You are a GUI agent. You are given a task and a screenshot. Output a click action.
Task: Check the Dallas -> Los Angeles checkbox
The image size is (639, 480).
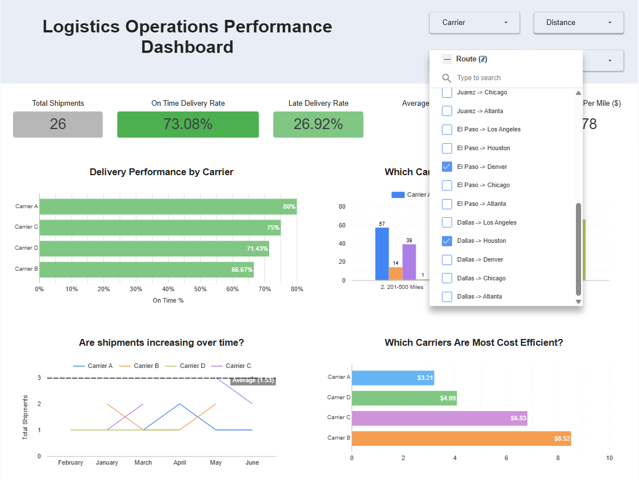click(447, 222)
